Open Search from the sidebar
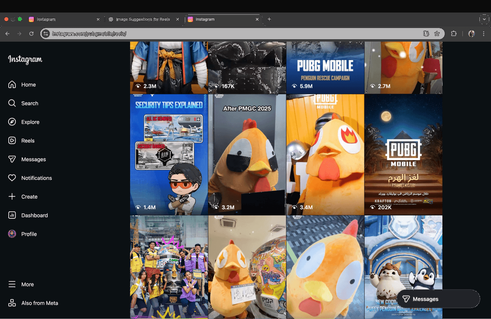The width and height of the screenshot is (491, 319). [x=12, y=103]
